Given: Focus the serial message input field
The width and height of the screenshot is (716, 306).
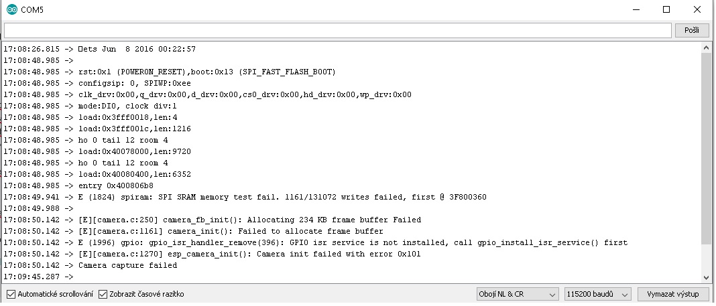Looking at the screenshot, I should click(337, 31).
